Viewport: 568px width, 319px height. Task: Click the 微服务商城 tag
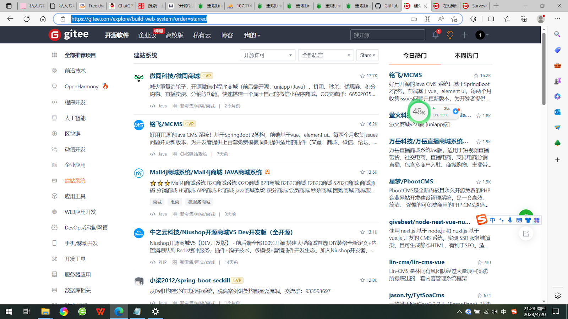point(199,202)
